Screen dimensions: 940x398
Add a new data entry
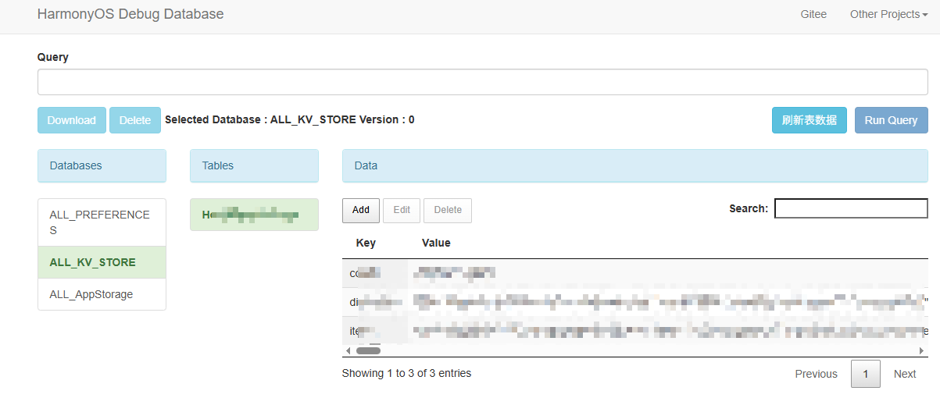click(361, 210)
